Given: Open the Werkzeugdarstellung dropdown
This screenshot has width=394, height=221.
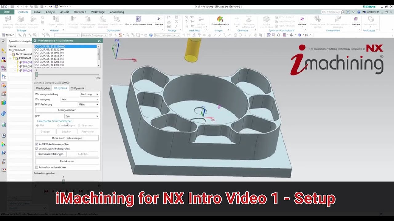Looking at the screenshot, I should click(89, 94).
